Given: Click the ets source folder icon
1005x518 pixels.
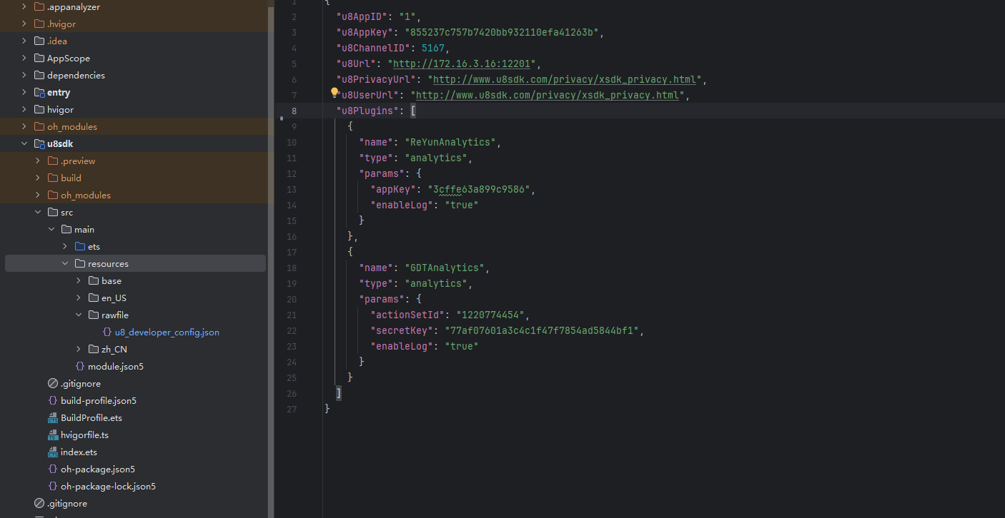Looking at the screenshot, I should point(80,247).
